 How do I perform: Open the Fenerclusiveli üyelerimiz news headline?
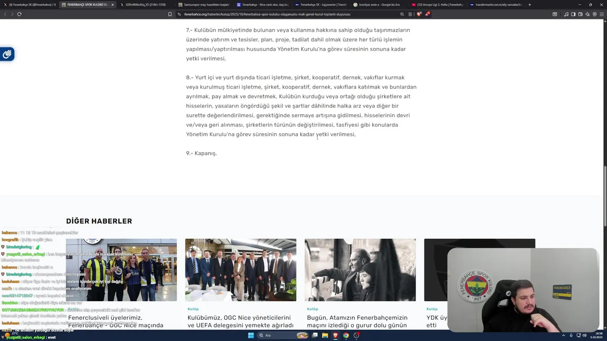pos(116,322)
